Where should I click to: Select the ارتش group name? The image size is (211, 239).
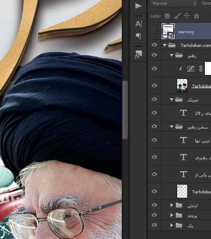point(193,206)
